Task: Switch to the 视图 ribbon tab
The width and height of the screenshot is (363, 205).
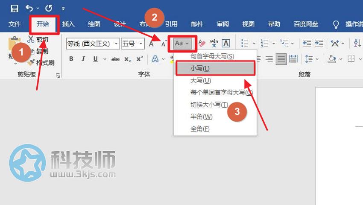Action: click(x=249, y=24)
